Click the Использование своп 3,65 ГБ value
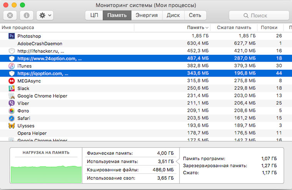 [165, 178]
